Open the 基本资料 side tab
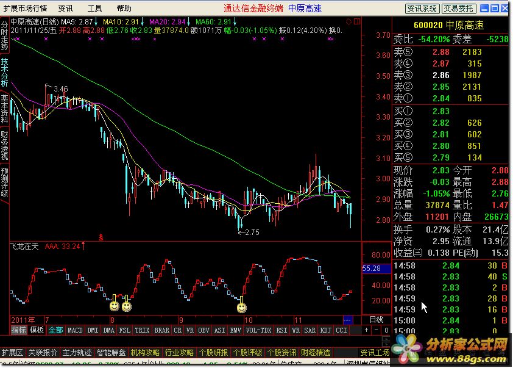 pyautogui.click(x=4, y=109)
